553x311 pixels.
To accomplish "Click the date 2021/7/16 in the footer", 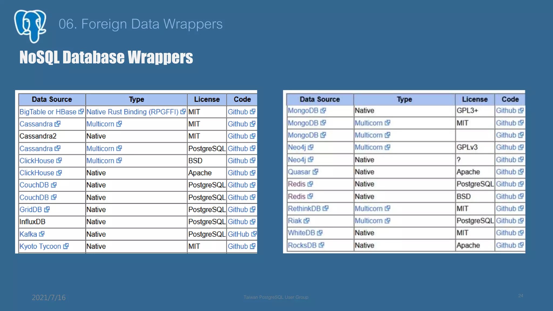I will 49,298.
